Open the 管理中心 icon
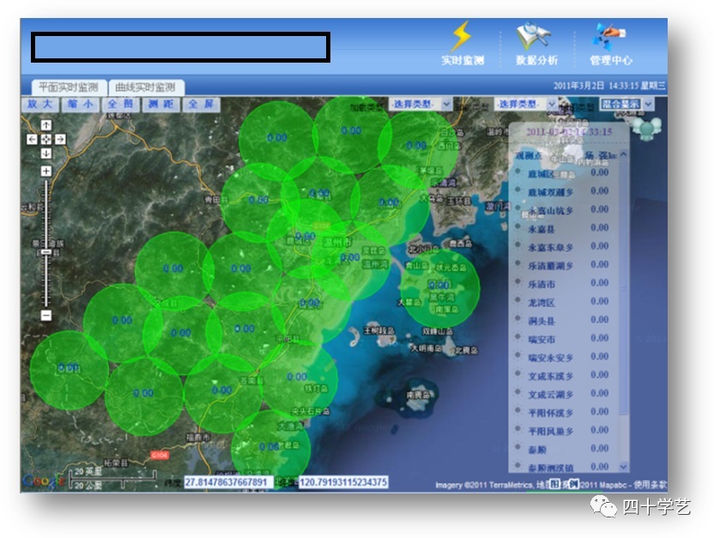714x538 pixels. pyautogui.click(x=608, y=36)
